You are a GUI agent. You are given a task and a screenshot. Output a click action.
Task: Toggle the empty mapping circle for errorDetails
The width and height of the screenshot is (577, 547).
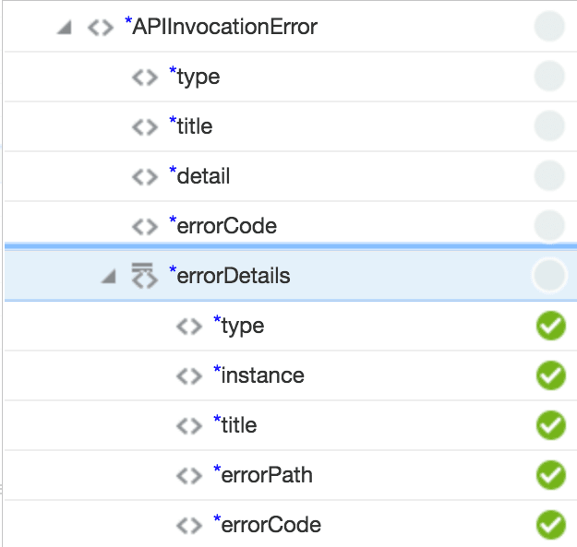(x=549, y=275)
